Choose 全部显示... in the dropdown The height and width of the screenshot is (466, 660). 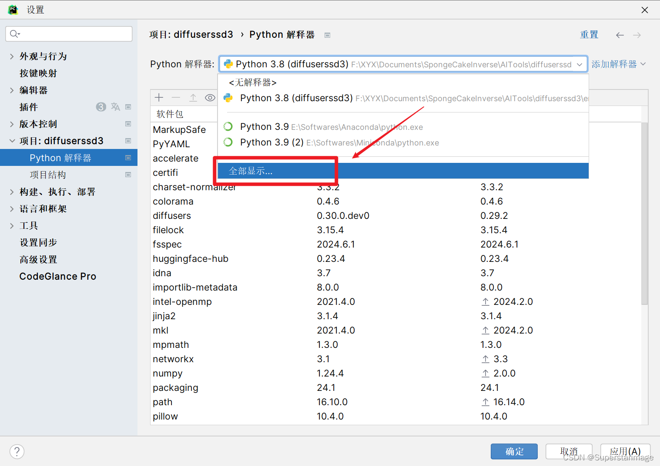coord(403,171)
